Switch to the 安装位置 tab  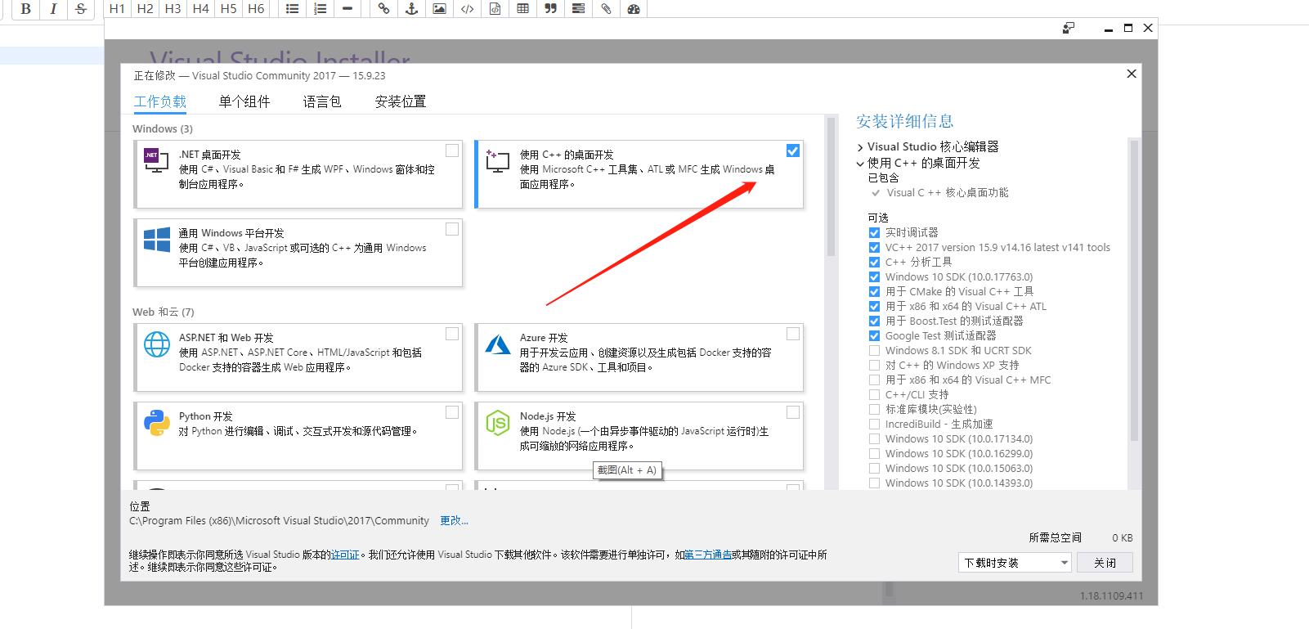pos(401,101)
